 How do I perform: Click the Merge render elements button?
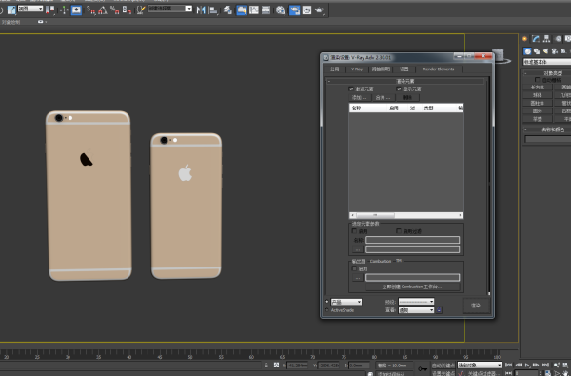[383, 97]
